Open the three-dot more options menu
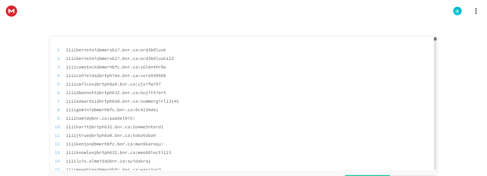 (x=476, y=11)
